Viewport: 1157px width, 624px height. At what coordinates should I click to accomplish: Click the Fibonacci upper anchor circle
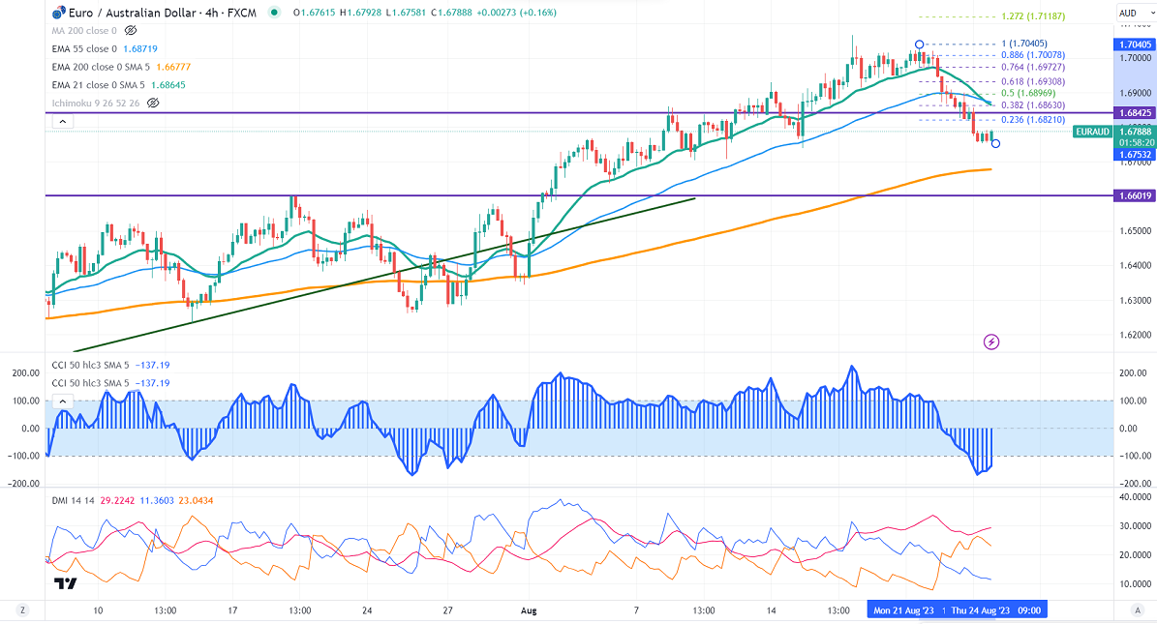click(x=920, y=45)
